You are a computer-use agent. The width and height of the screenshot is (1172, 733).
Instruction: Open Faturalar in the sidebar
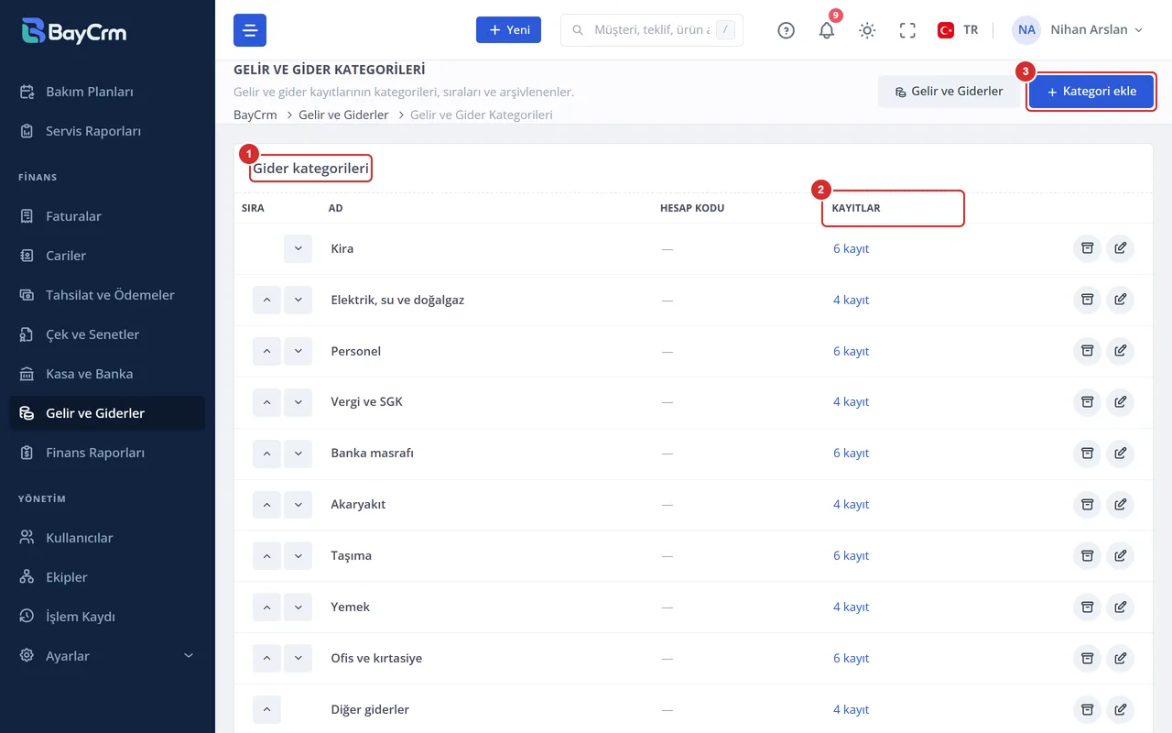[107, 216]
